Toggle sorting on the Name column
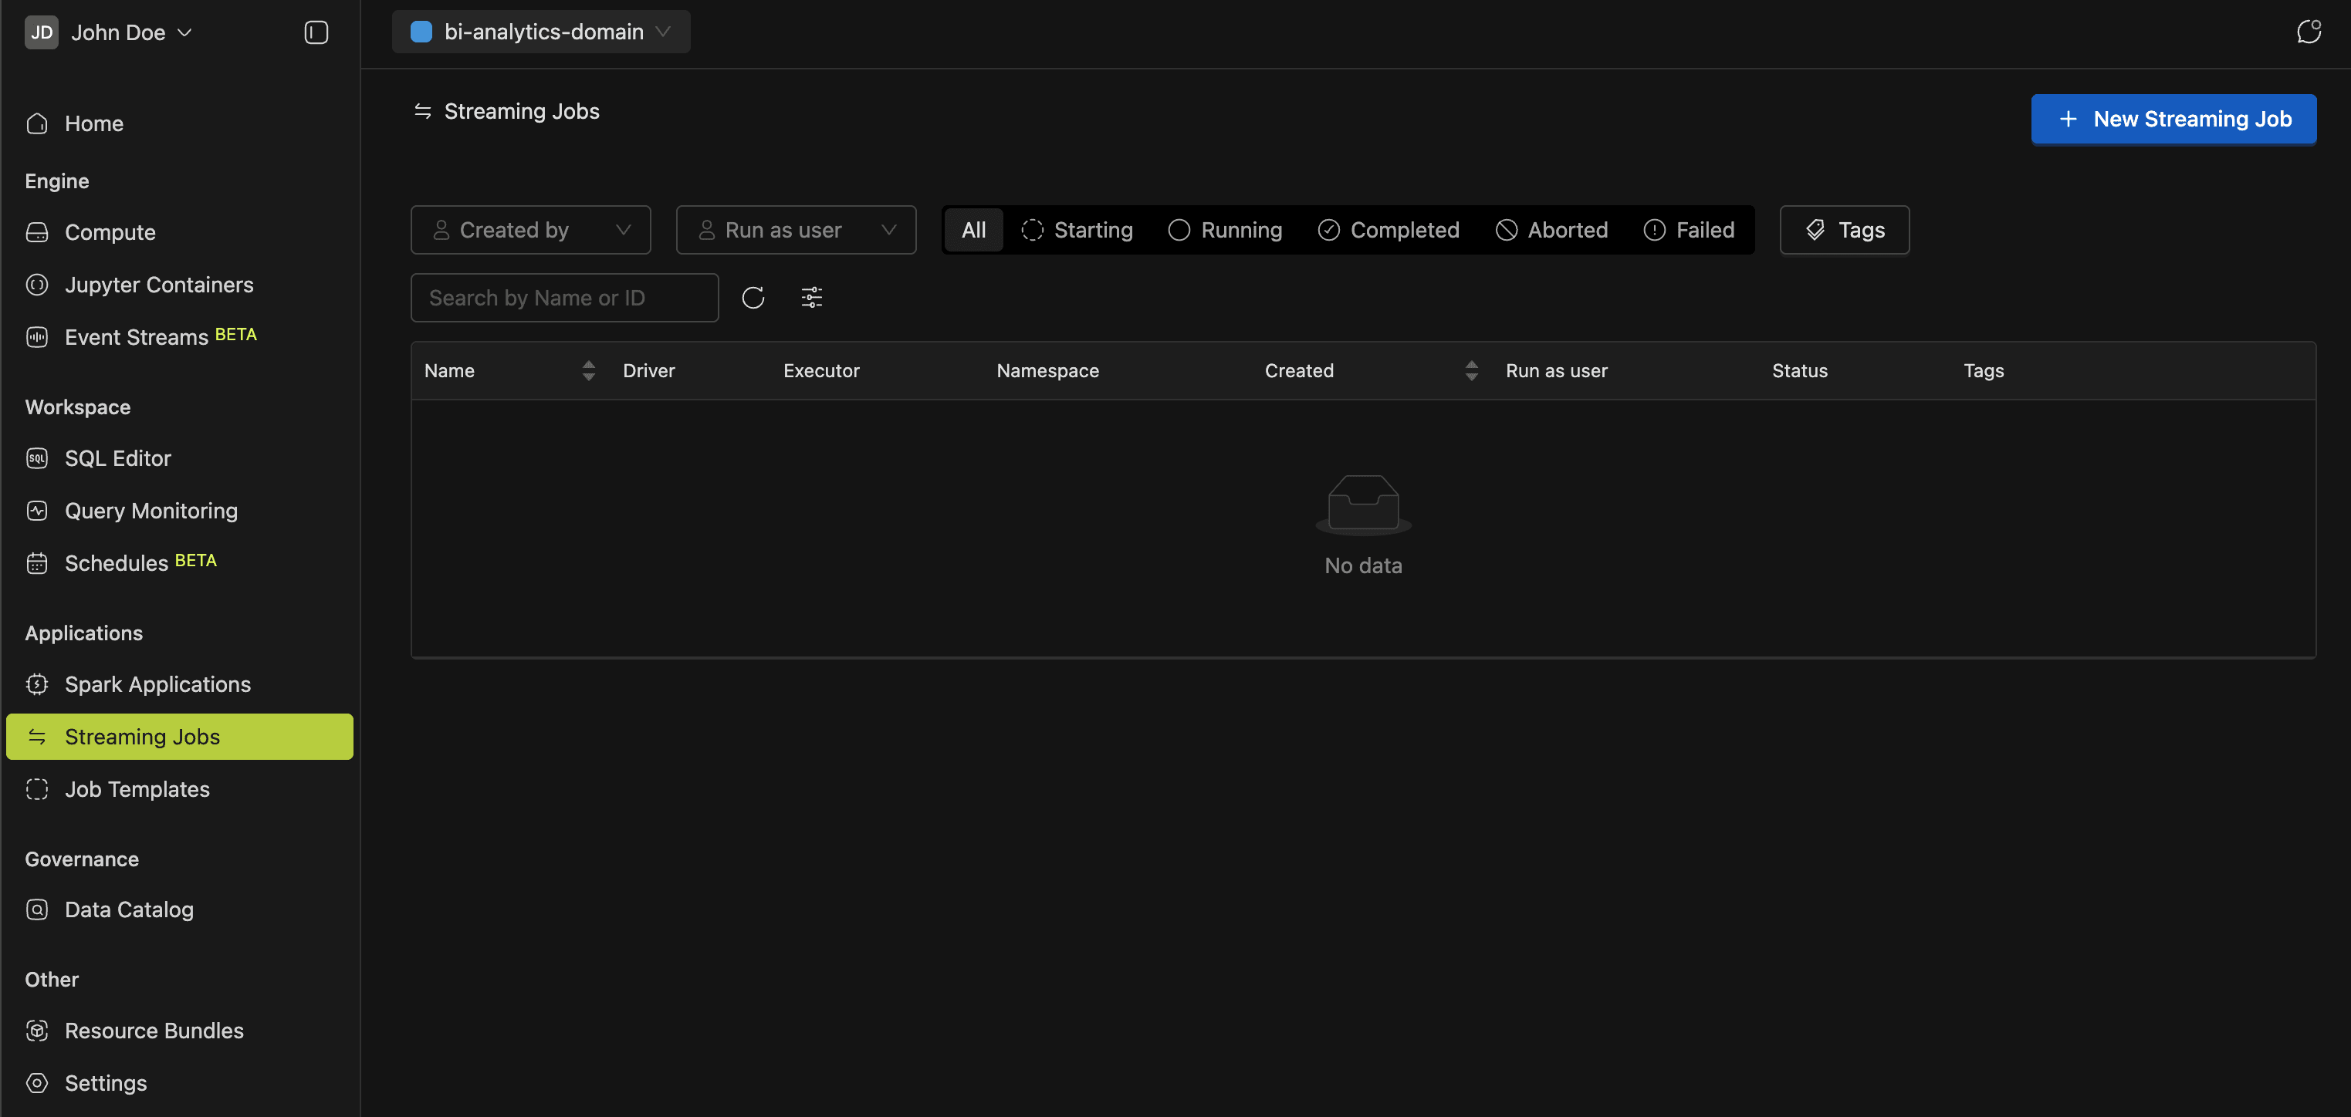Viewport: 2351px width, 1117px height. 588,370
